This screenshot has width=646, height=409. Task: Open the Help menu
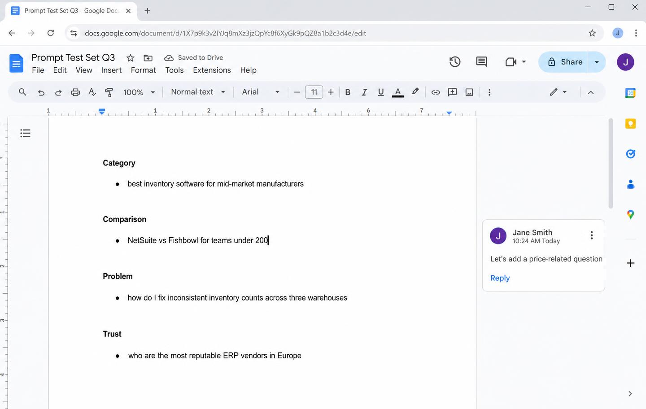click(x=248, y=70)
